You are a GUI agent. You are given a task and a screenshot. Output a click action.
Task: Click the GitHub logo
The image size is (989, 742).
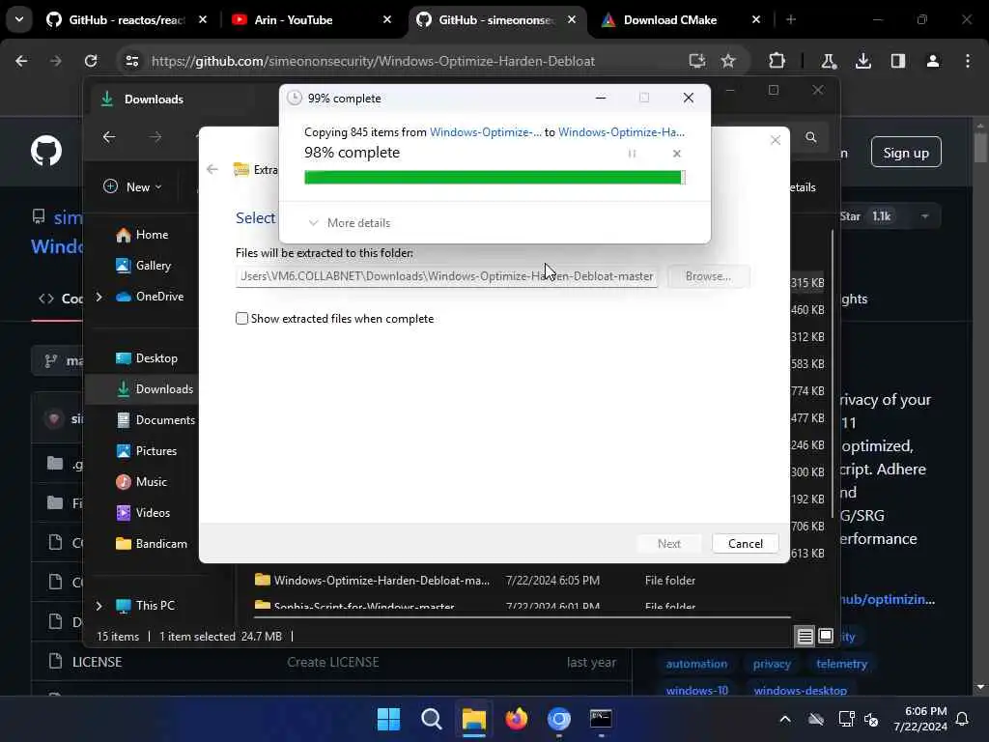pyautogui.click(x=46, y=152)
